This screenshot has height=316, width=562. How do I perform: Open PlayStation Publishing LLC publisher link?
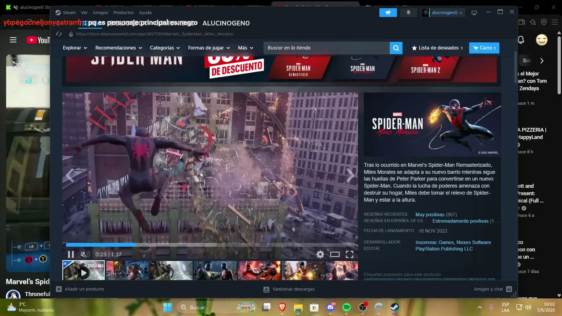[x=444, y=249]
